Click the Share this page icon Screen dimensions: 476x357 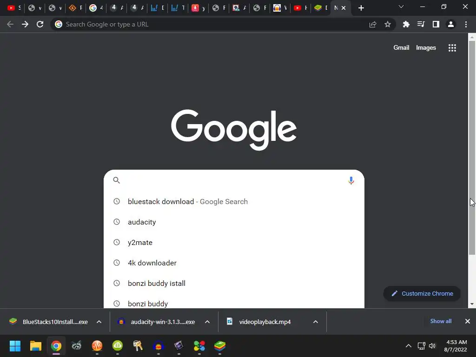click(373, 24)
